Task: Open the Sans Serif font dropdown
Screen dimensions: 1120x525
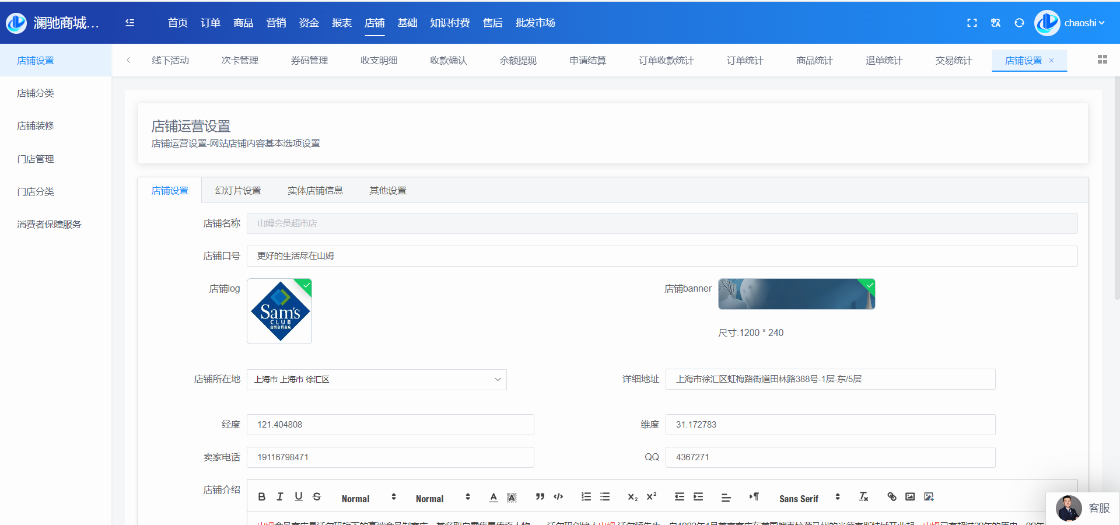Action: [808, 498]
